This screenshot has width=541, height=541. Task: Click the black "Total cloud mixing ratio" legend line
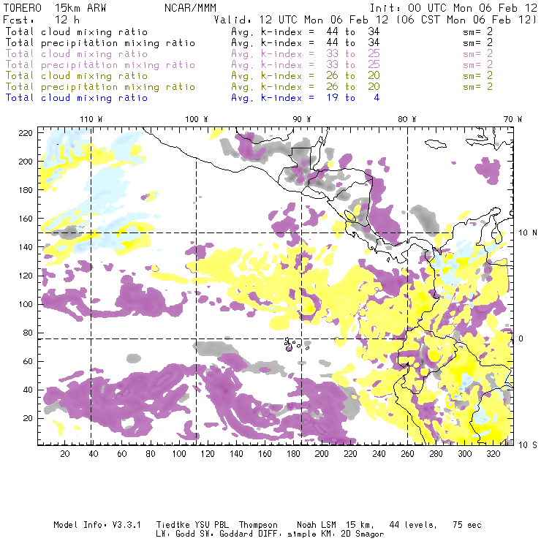pos(77,32)
